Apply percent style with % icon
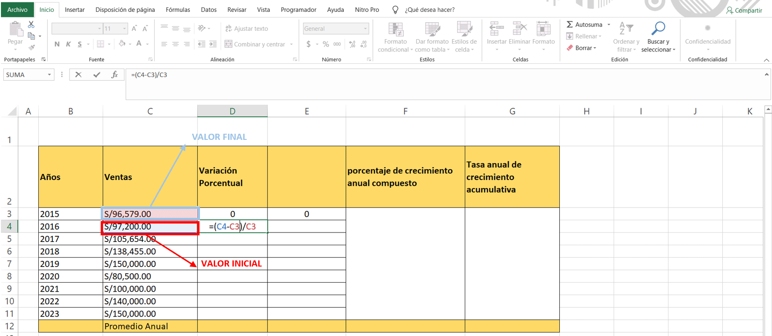Viewport: 772px width, 336px height. click(326, 44)
